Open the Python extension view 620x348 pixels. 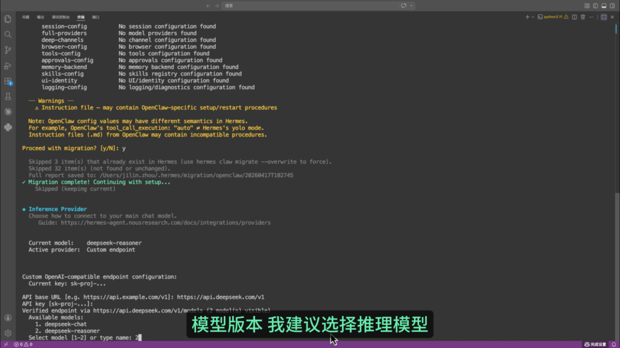click(x=8, y=127)
